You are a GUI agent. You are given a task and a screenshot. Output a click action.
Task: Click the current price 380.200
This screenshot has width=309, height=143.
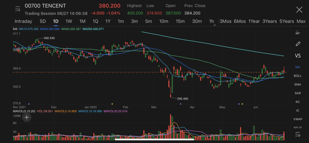pyautogui.click(x=110, y=6)
